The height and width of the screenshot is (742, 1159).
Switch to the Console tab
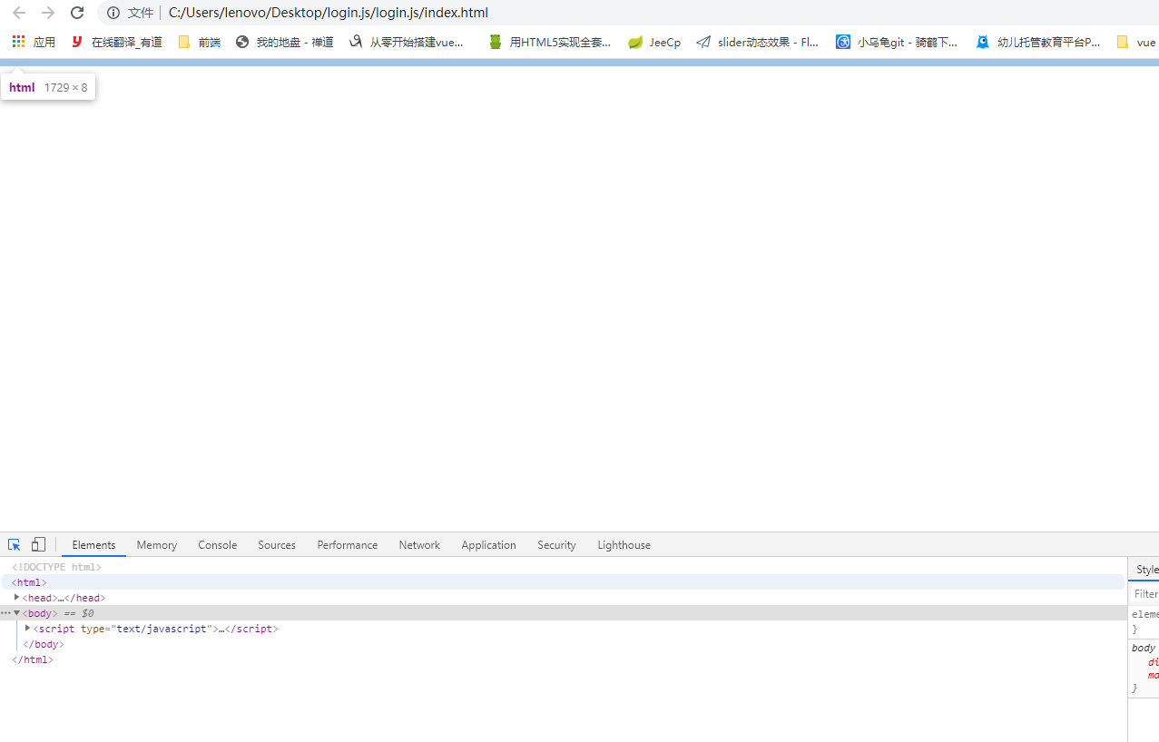pos(218,545)
